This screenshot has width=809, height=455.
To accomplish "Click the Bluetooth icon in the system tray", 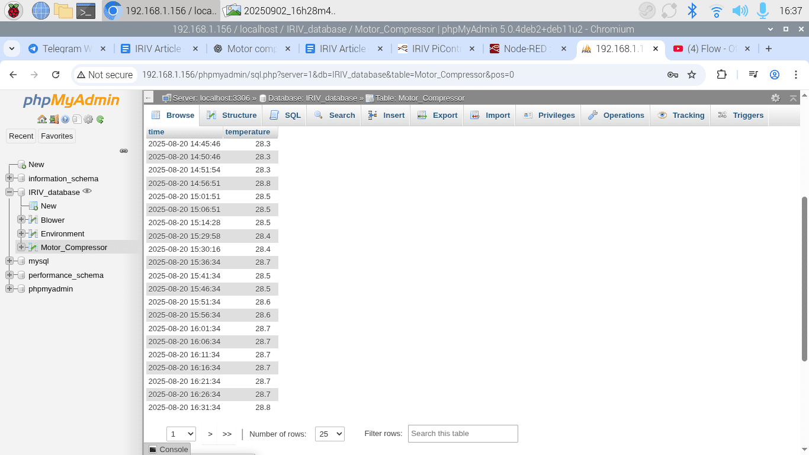I will (x=692, y=11).
